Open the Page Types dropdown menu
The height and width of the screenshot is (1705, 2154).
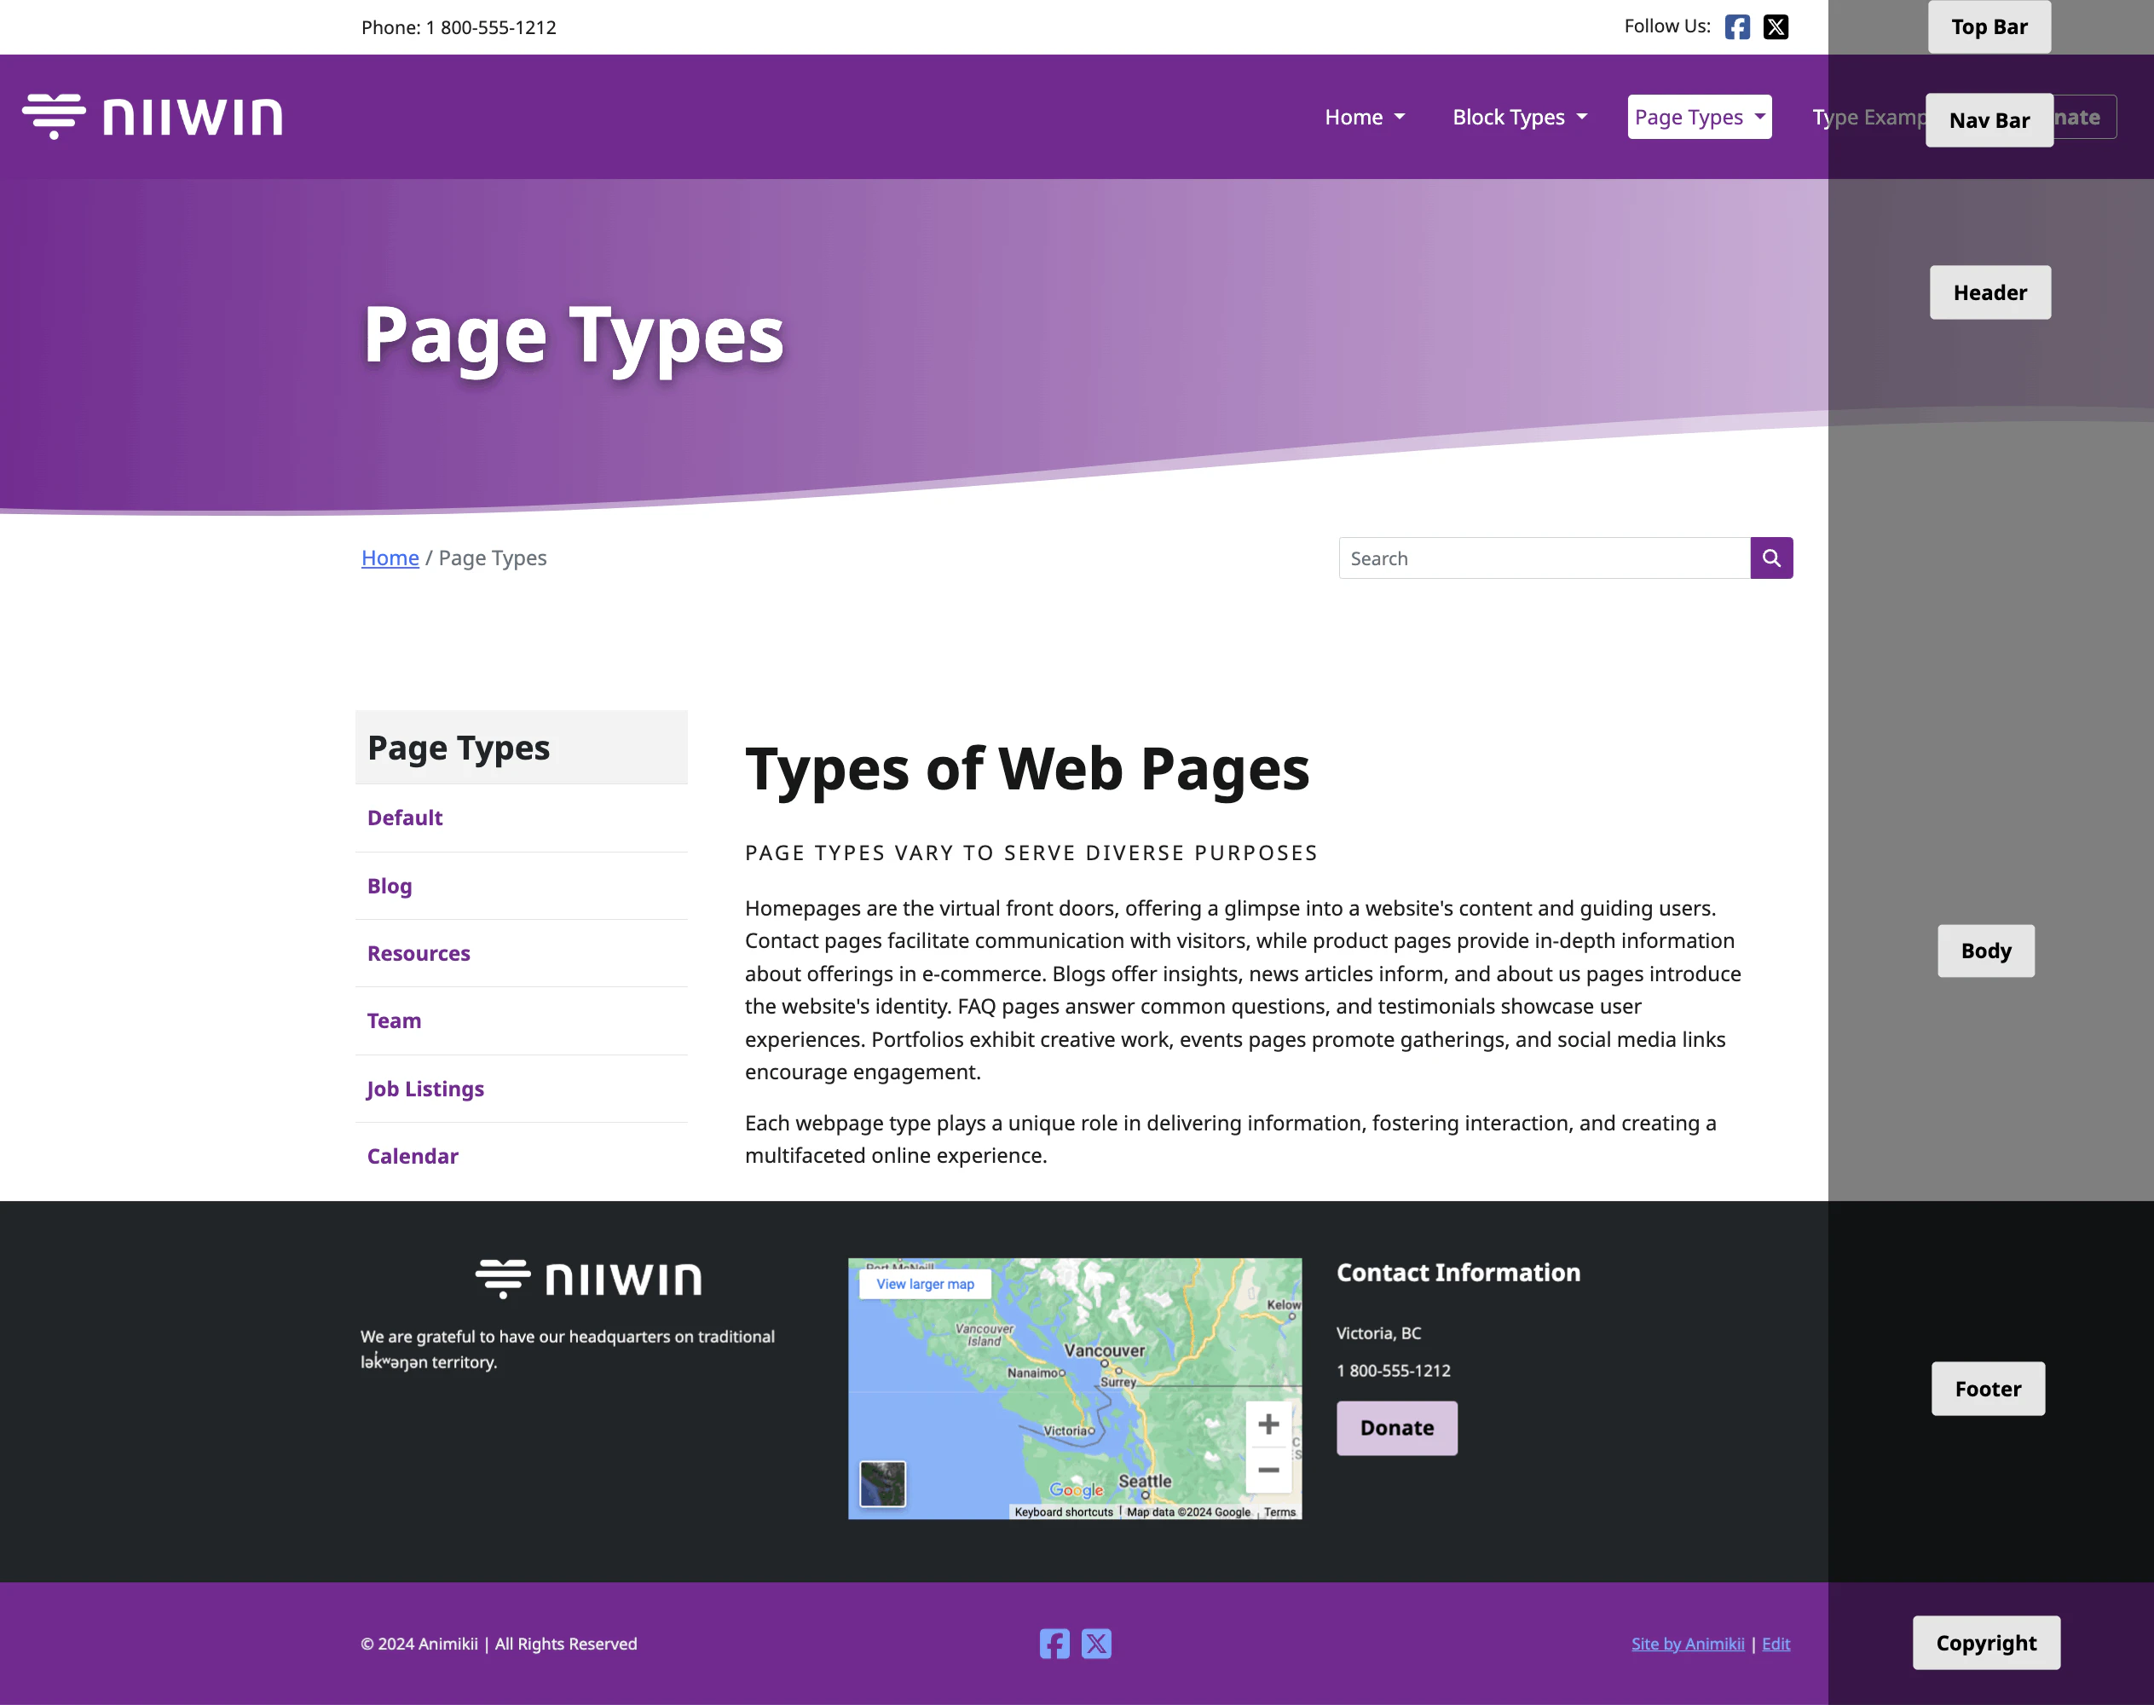[1699, 117]
